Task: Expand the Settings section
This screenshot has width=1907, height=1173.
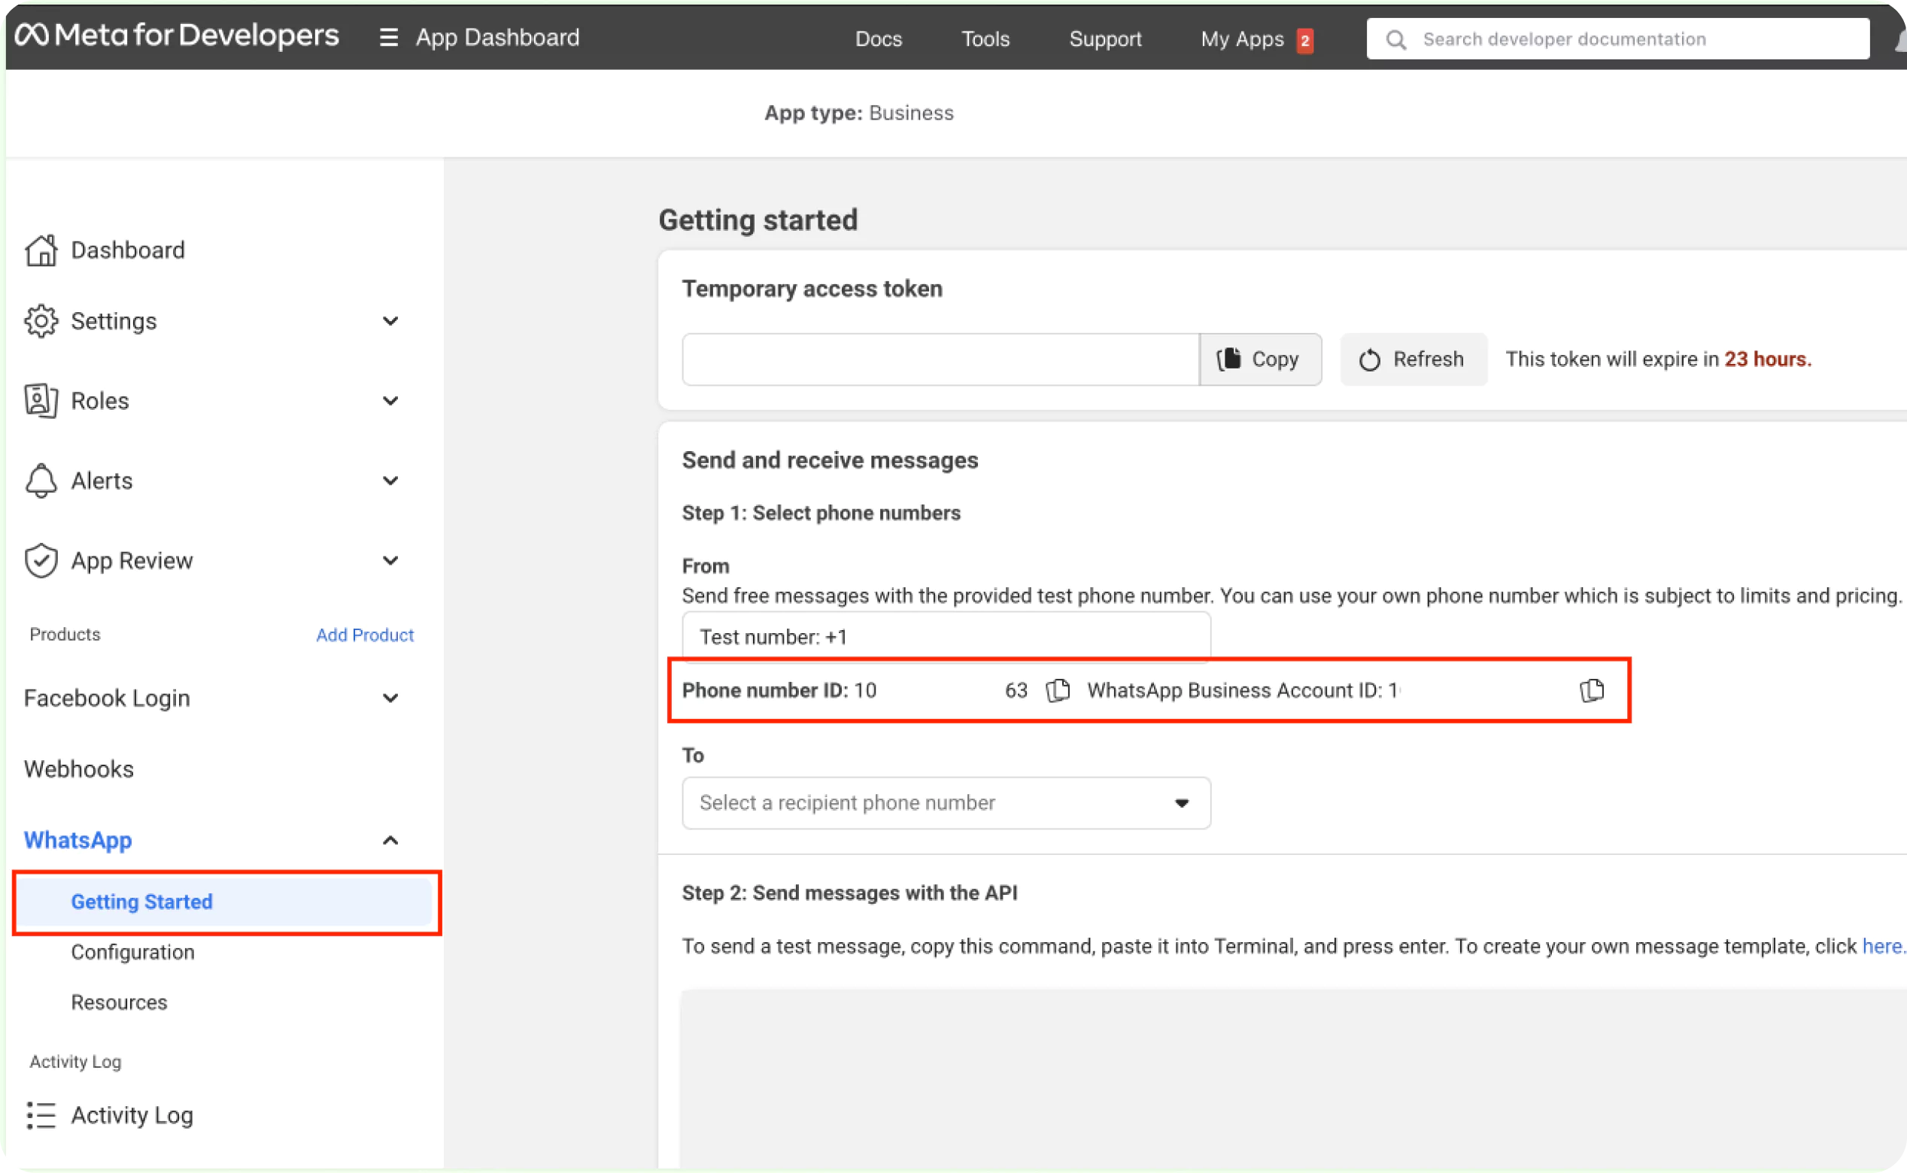Action: [390, 320]
